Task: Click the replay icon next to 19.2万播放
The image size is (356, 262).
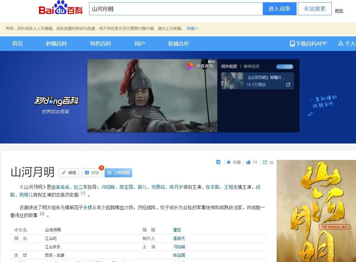Action: click(288, 85)
